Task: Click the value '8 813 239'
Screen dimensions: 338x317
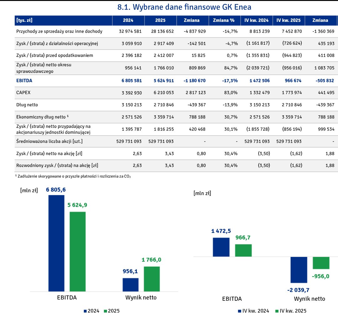Action: coord(259,32)
